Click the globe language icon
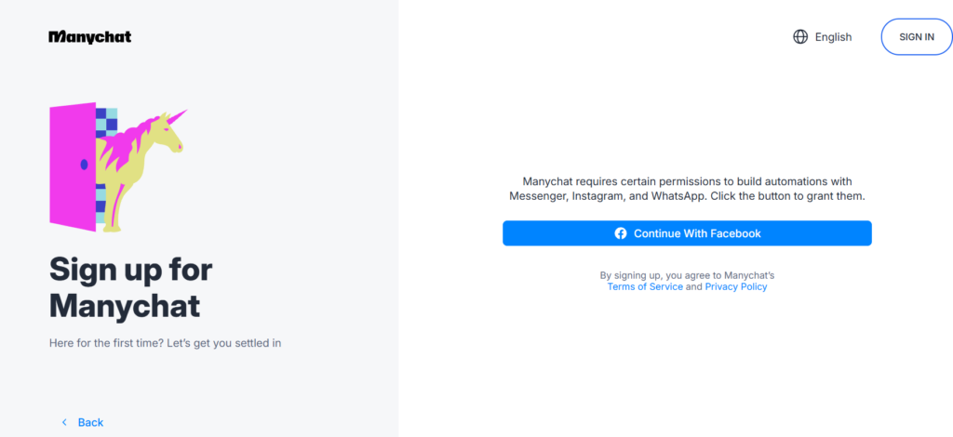The width and height of the screenshot is (953, 437). click(x=800, y=37)
